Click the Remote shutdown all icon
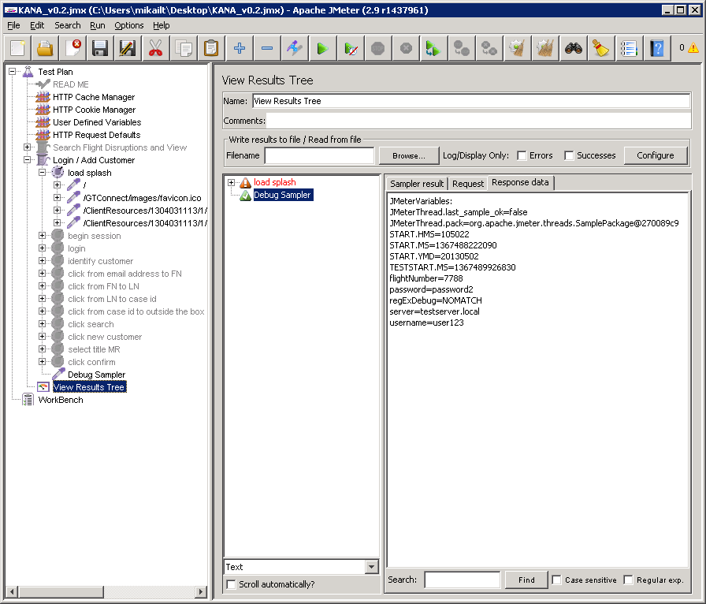The height and width of the screenshot is (604, 706). pos(489,48)
